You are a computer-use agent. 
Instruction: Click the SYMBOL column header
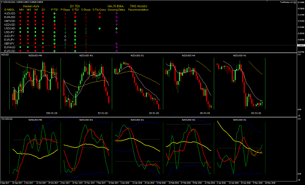(x=9, y=10)
